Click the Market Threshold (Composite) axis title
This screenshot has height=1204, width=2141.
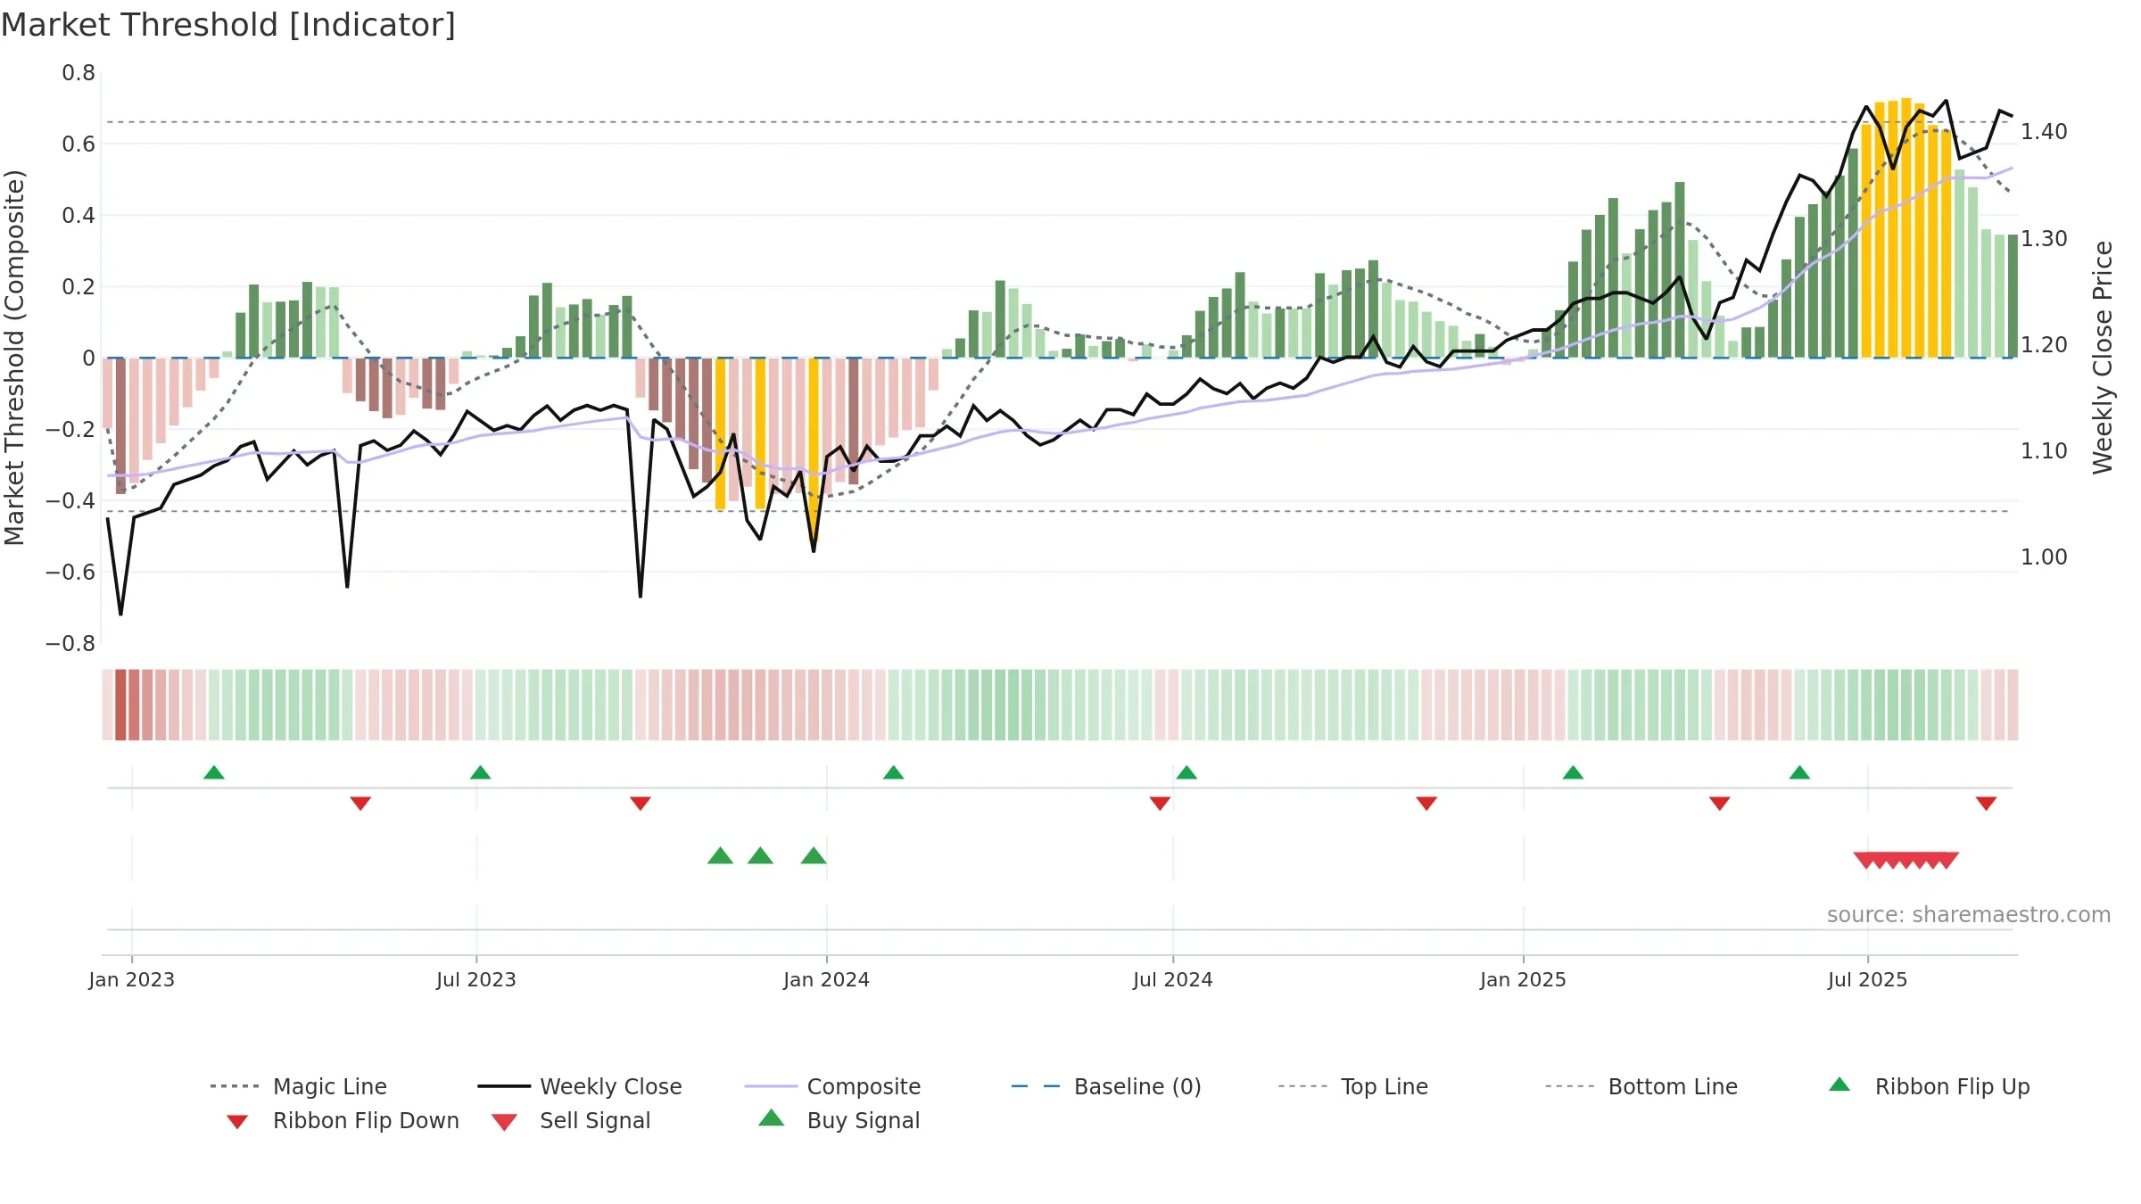(15, 358)
